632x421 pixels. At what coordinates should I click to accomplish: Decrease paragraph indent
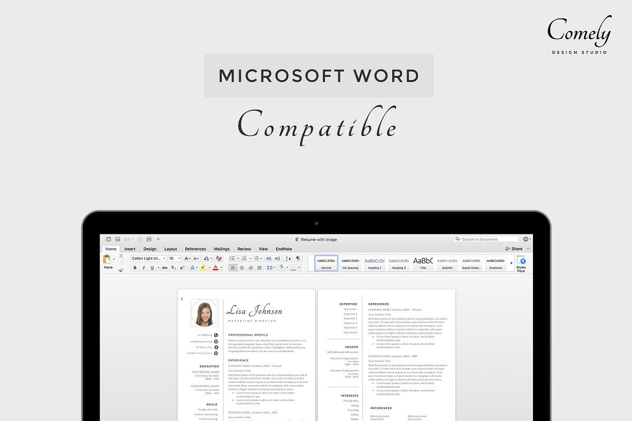(x=269, y=258)
